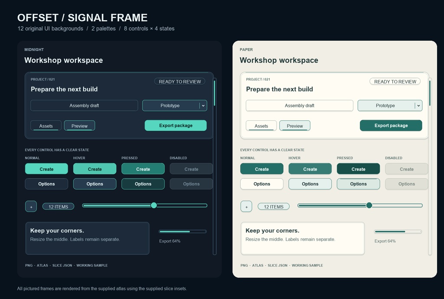Click Disabled Create button in Midnight panel
The image size is (444, 299).
[x=191, y=169]
